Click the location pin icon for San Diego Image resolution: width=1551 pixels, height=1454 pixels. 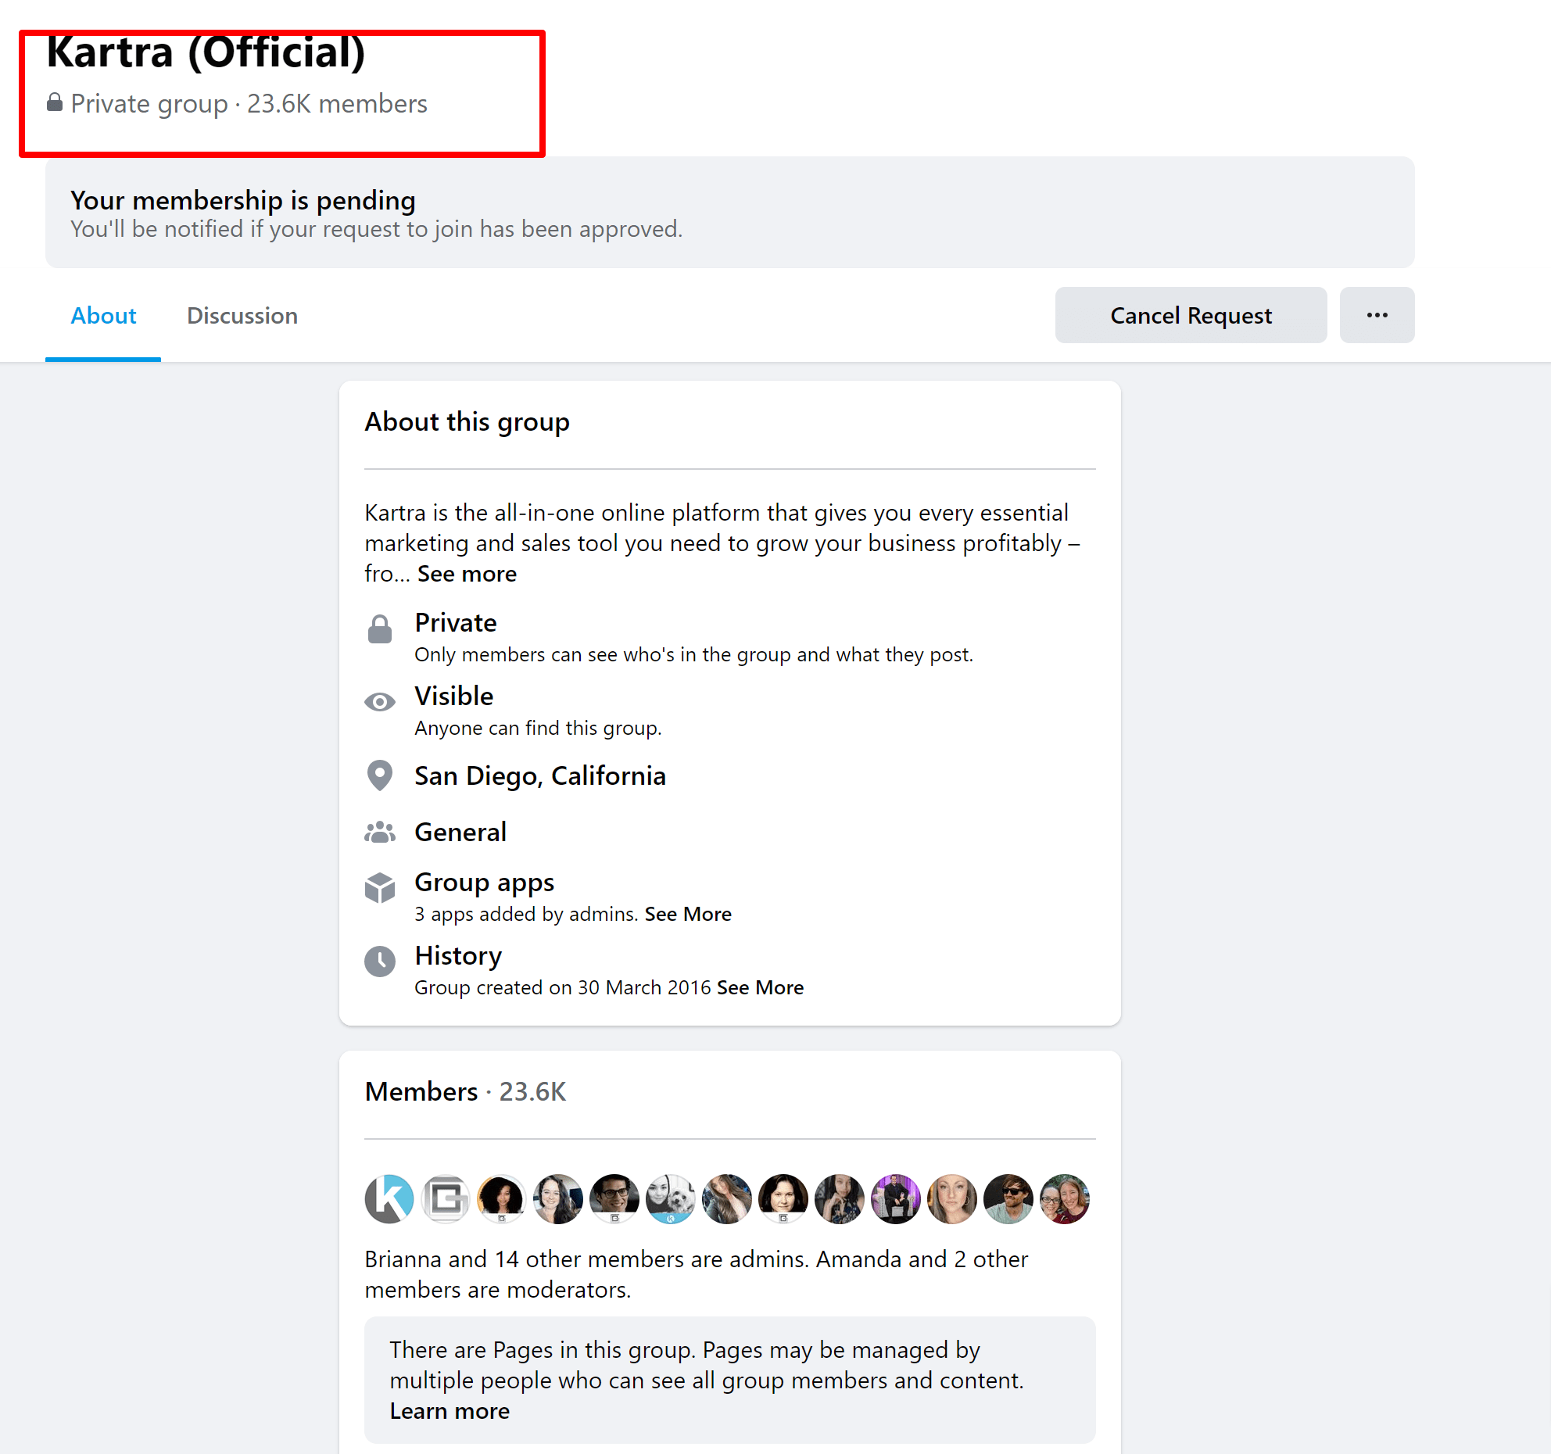point(380,775)
